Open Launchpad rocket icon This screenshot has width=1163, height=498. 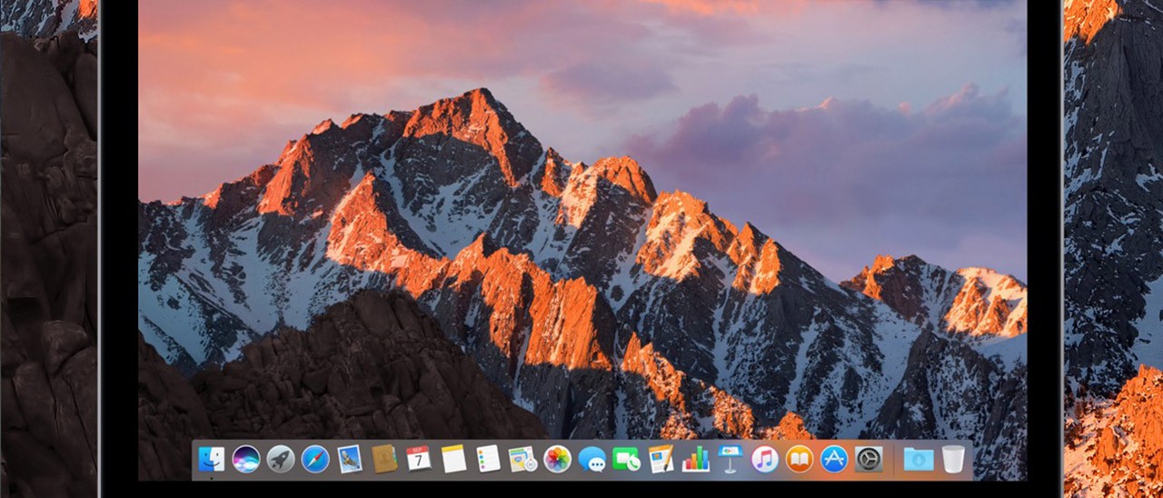tap(281, 459)
